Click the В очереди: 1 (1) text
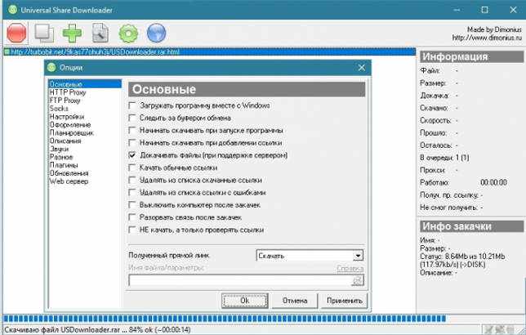 (x=444, y=158)
